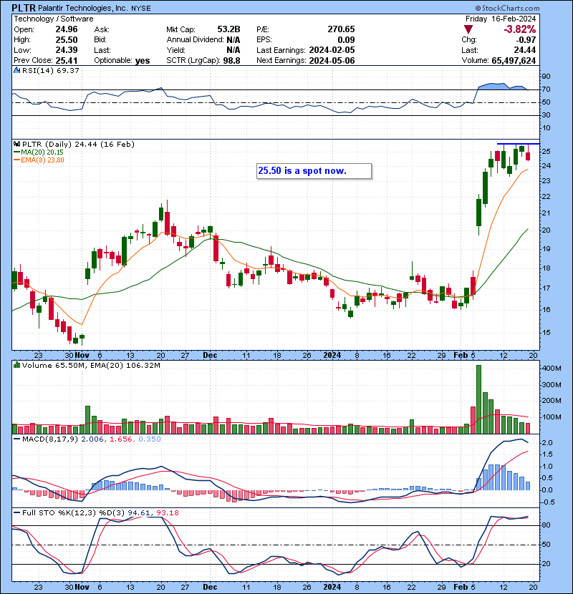
Task: Click the Mkt Cap value 53.2B
Action: (x=228, y=29)
